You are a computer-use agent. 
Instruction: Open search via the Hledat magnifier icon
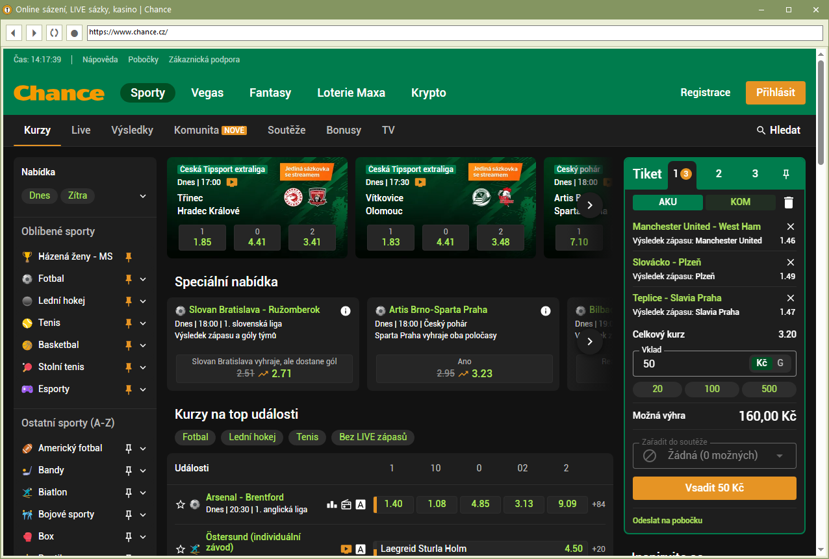point(760,130)
